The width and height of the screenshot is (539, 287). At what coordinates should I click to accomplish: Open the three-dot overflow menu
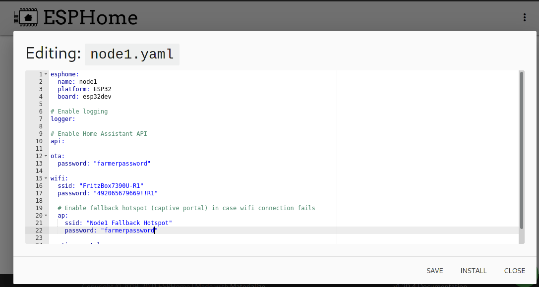tap(524, 18)
